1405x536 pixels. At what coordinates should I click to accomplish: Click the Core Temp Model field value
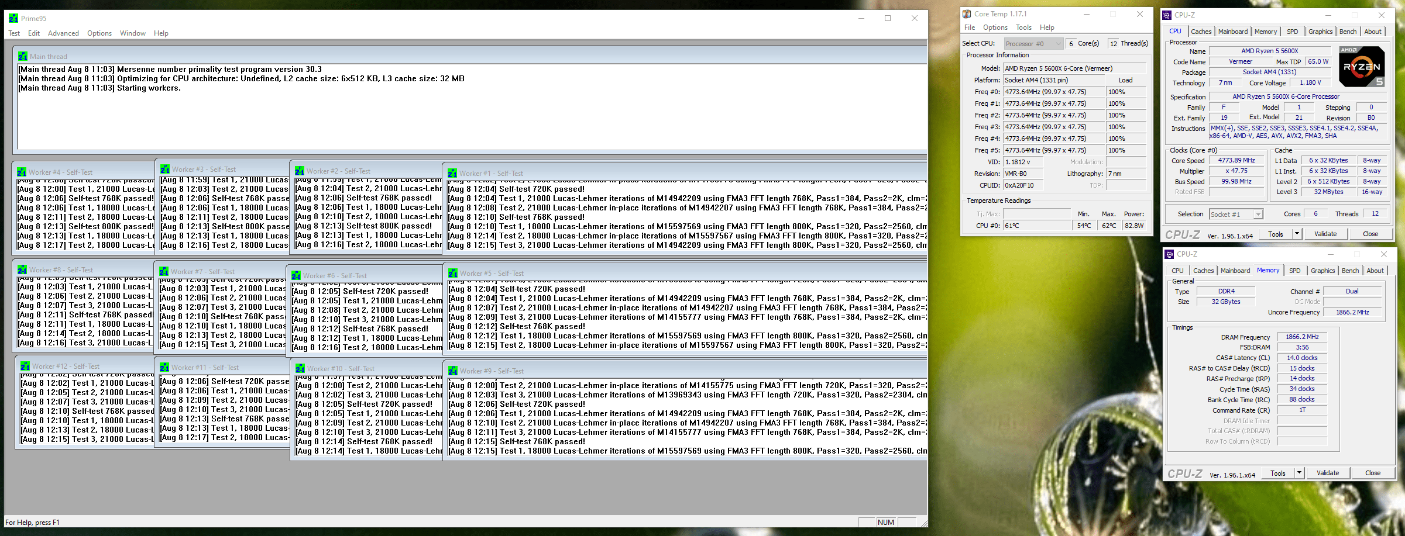pyautogui.click(x=1074, y=68)
